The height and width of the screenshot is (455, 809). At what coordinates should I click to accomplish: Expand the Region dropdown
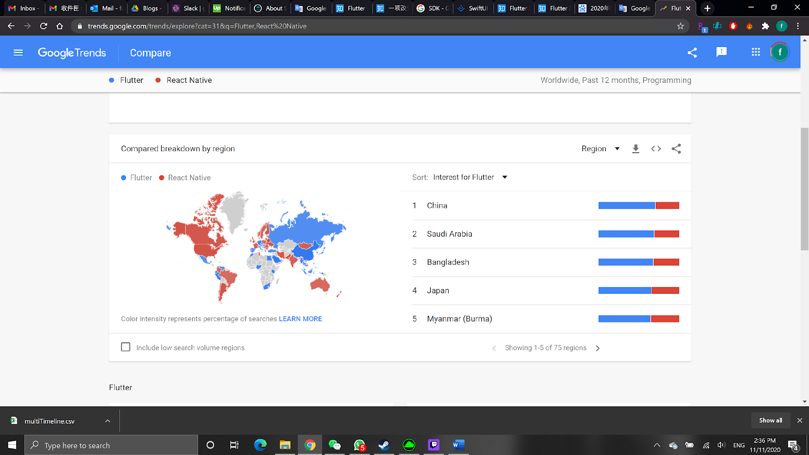click(601, 149)
